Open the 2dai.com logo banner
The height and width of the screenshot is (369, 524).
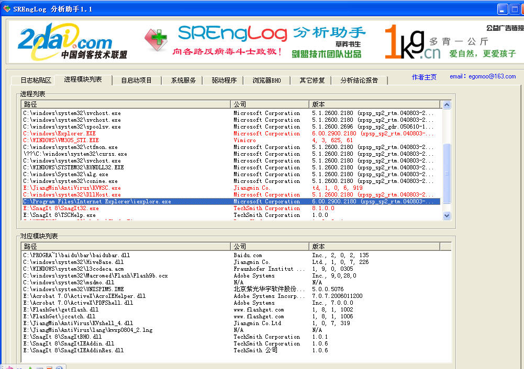tap(72, 42)
